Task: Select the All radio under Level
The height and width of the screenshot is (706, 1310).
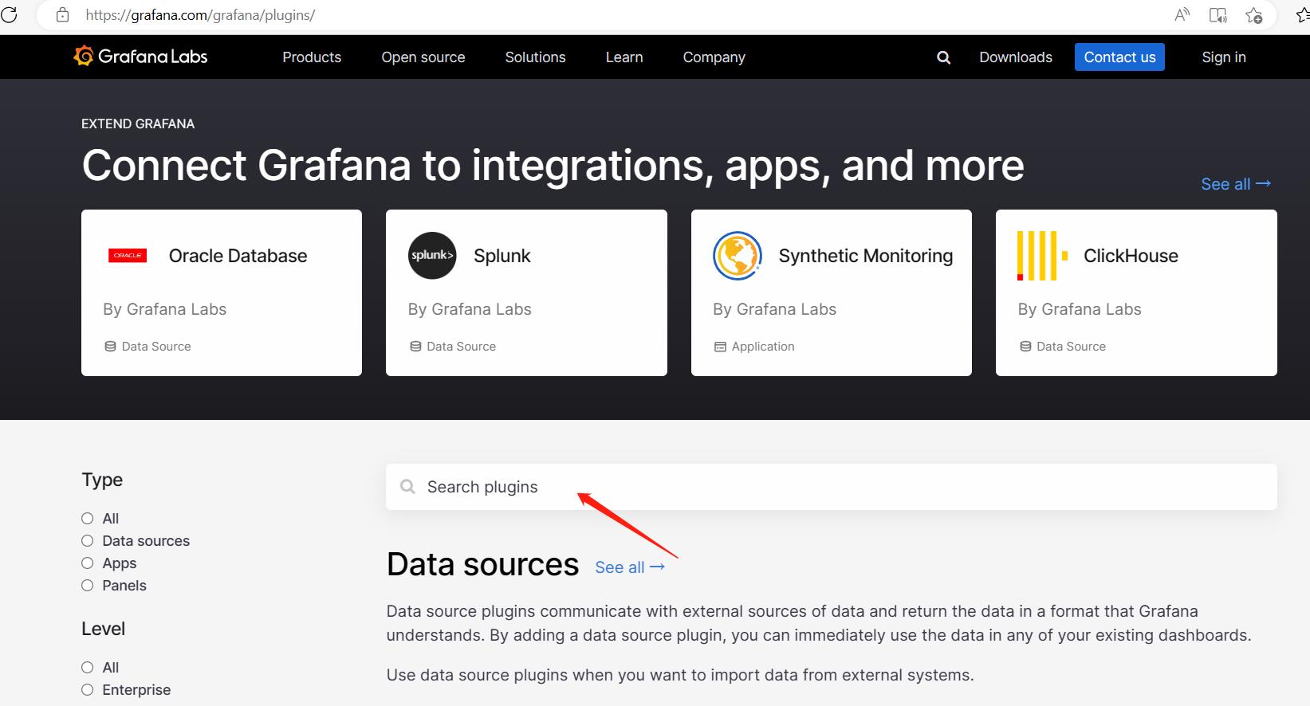Action: coord(88,668)
